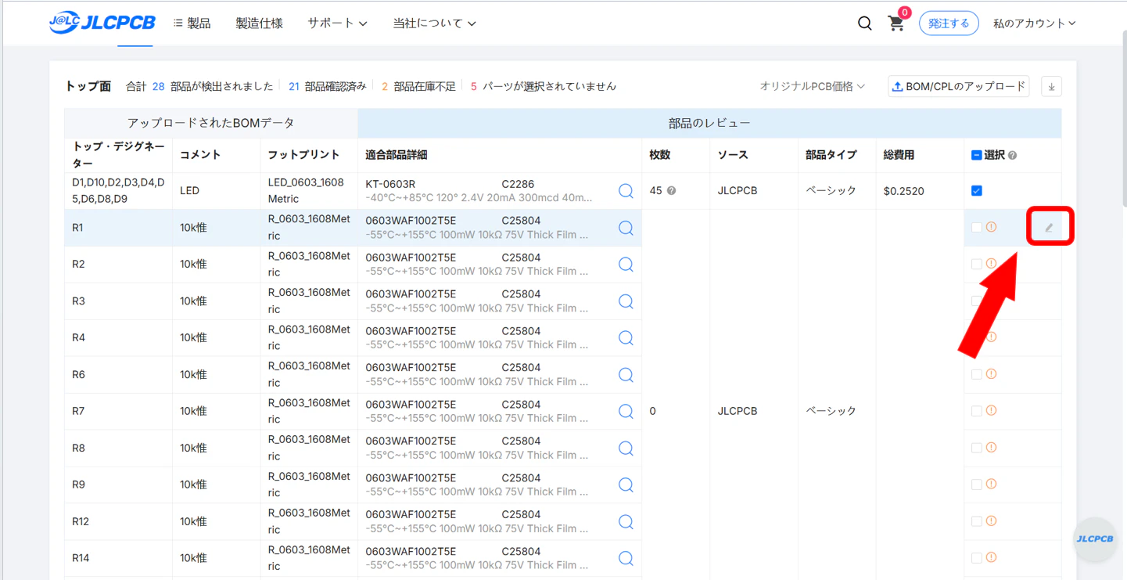Viewport: 1127px width, 580px height.
Task: Click the warning icon in row R8
Action: coord(991,448)
